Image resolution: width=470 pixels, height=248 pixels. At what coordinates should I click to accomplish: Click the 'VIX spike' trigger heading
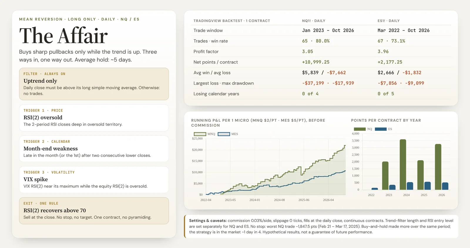point(36,179)
